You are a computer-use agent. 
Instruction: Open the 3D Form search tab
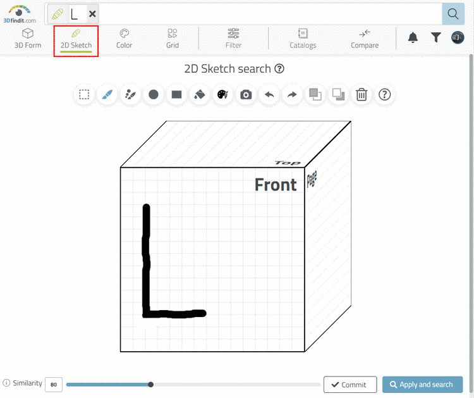[x=28, y=39]
